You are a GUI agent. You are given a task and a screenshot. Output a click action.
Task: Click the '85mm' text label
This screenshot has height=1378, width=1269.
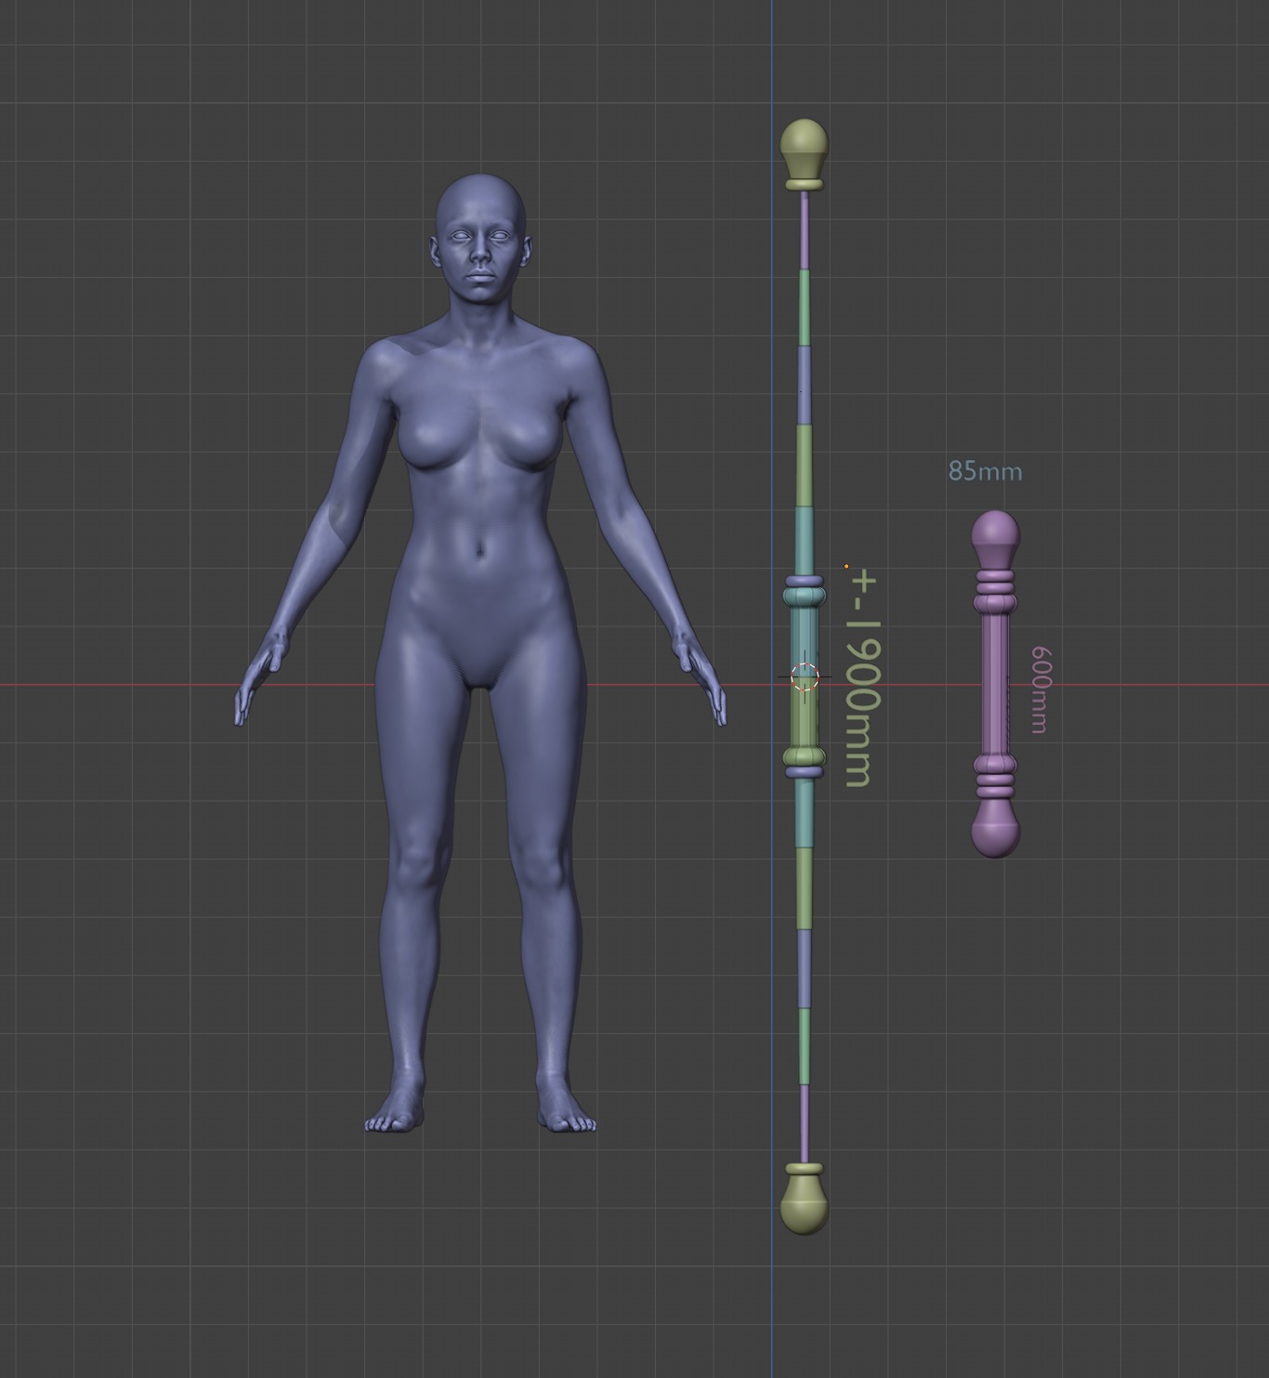[985, 471]
